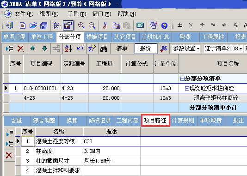Open help with yellow question mark icon

coord(164,25)
